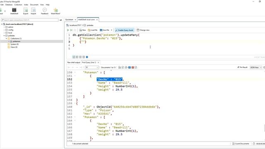The width and height of the screenshot is (265, 149).
Task: Close the IntelliShell local conn tab
Action: point(97,20)
